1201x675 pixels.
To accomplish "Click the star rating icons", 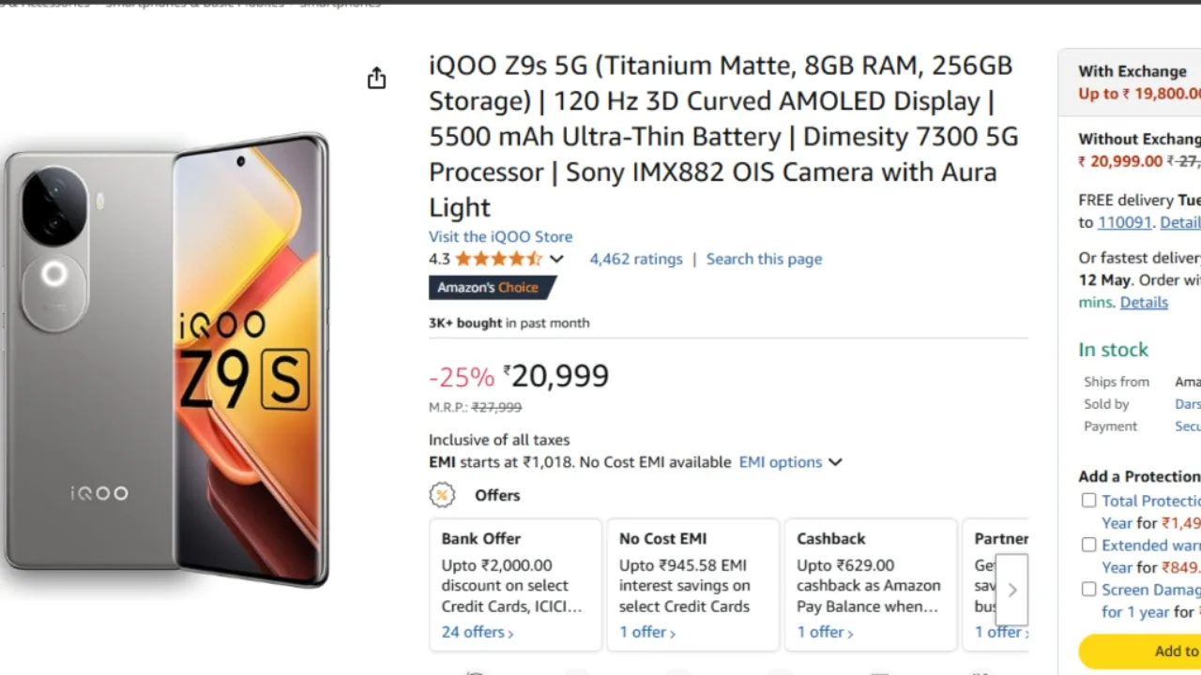I will 498,259.
